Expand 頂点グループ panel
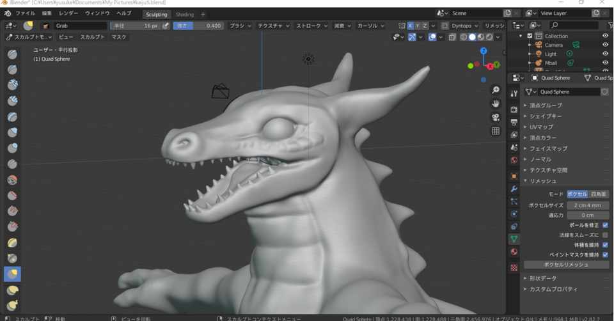This screenshot has height=321, width=614. pyautogui.click(x=546, y=106)
